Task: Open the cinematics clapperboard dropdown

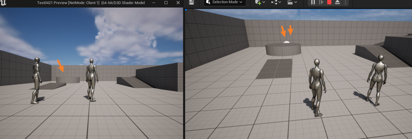Action: (x=292, y=2)
